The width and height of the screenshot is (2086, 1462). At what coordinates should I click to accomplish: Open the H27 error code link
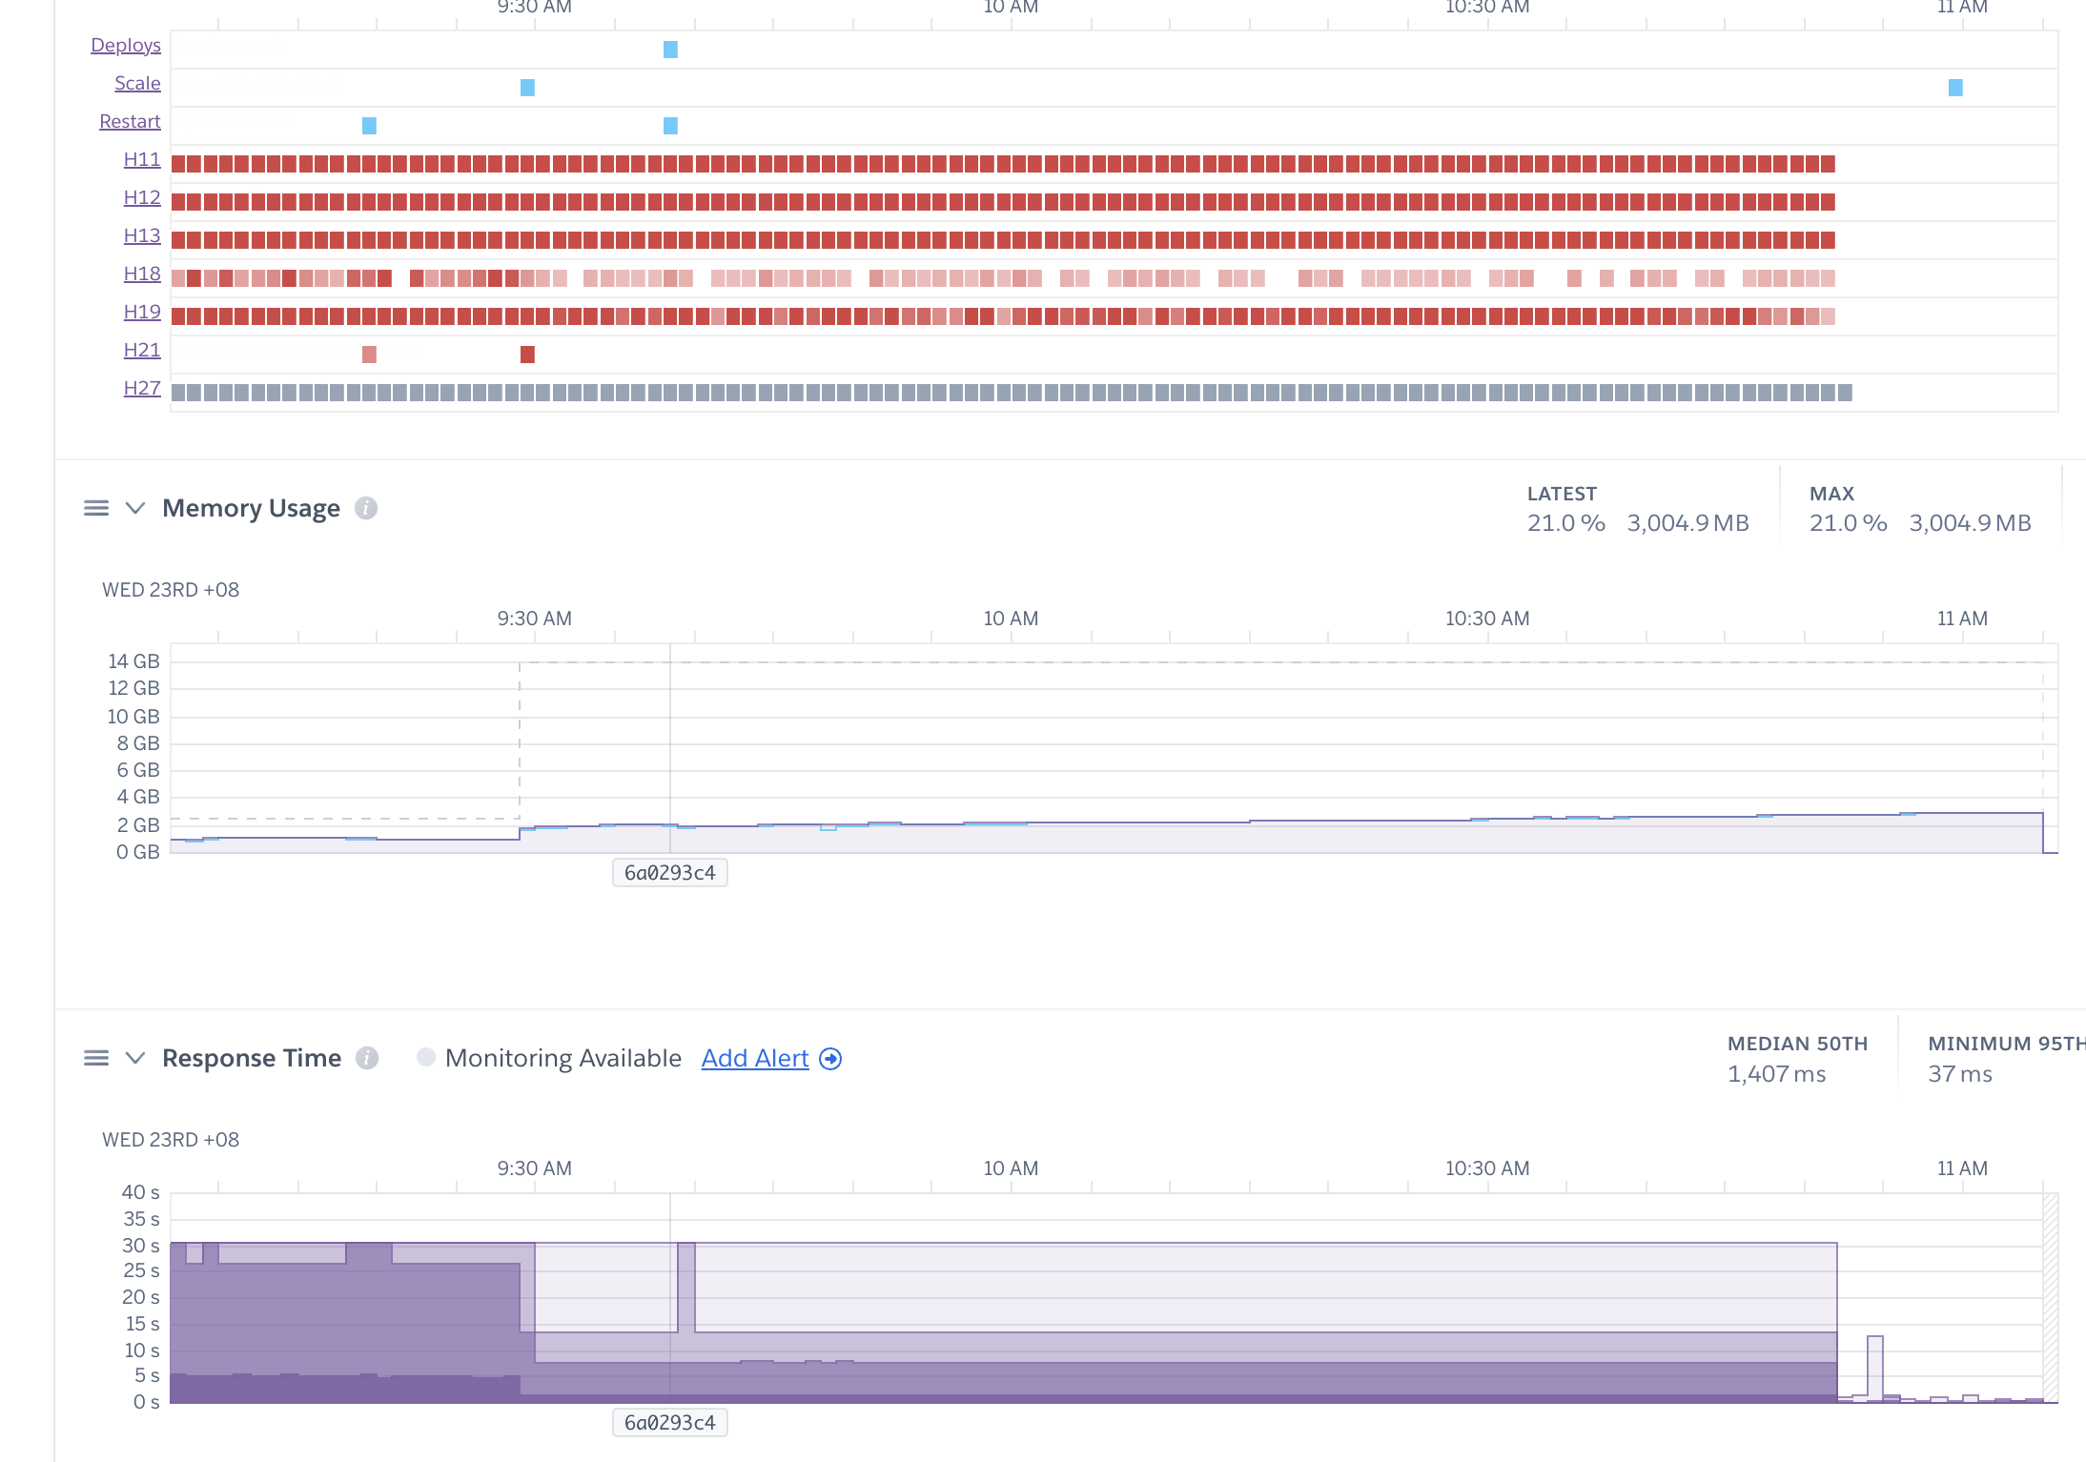142,388
